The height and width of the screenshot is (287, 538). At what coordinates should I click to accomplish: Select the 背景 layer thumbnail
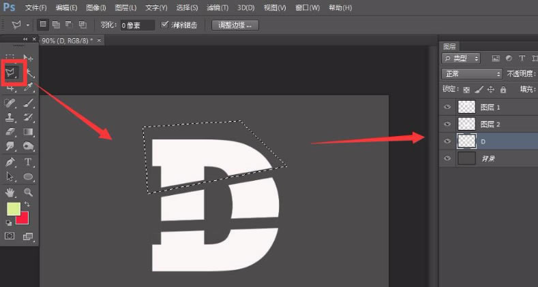pos(466,158)
